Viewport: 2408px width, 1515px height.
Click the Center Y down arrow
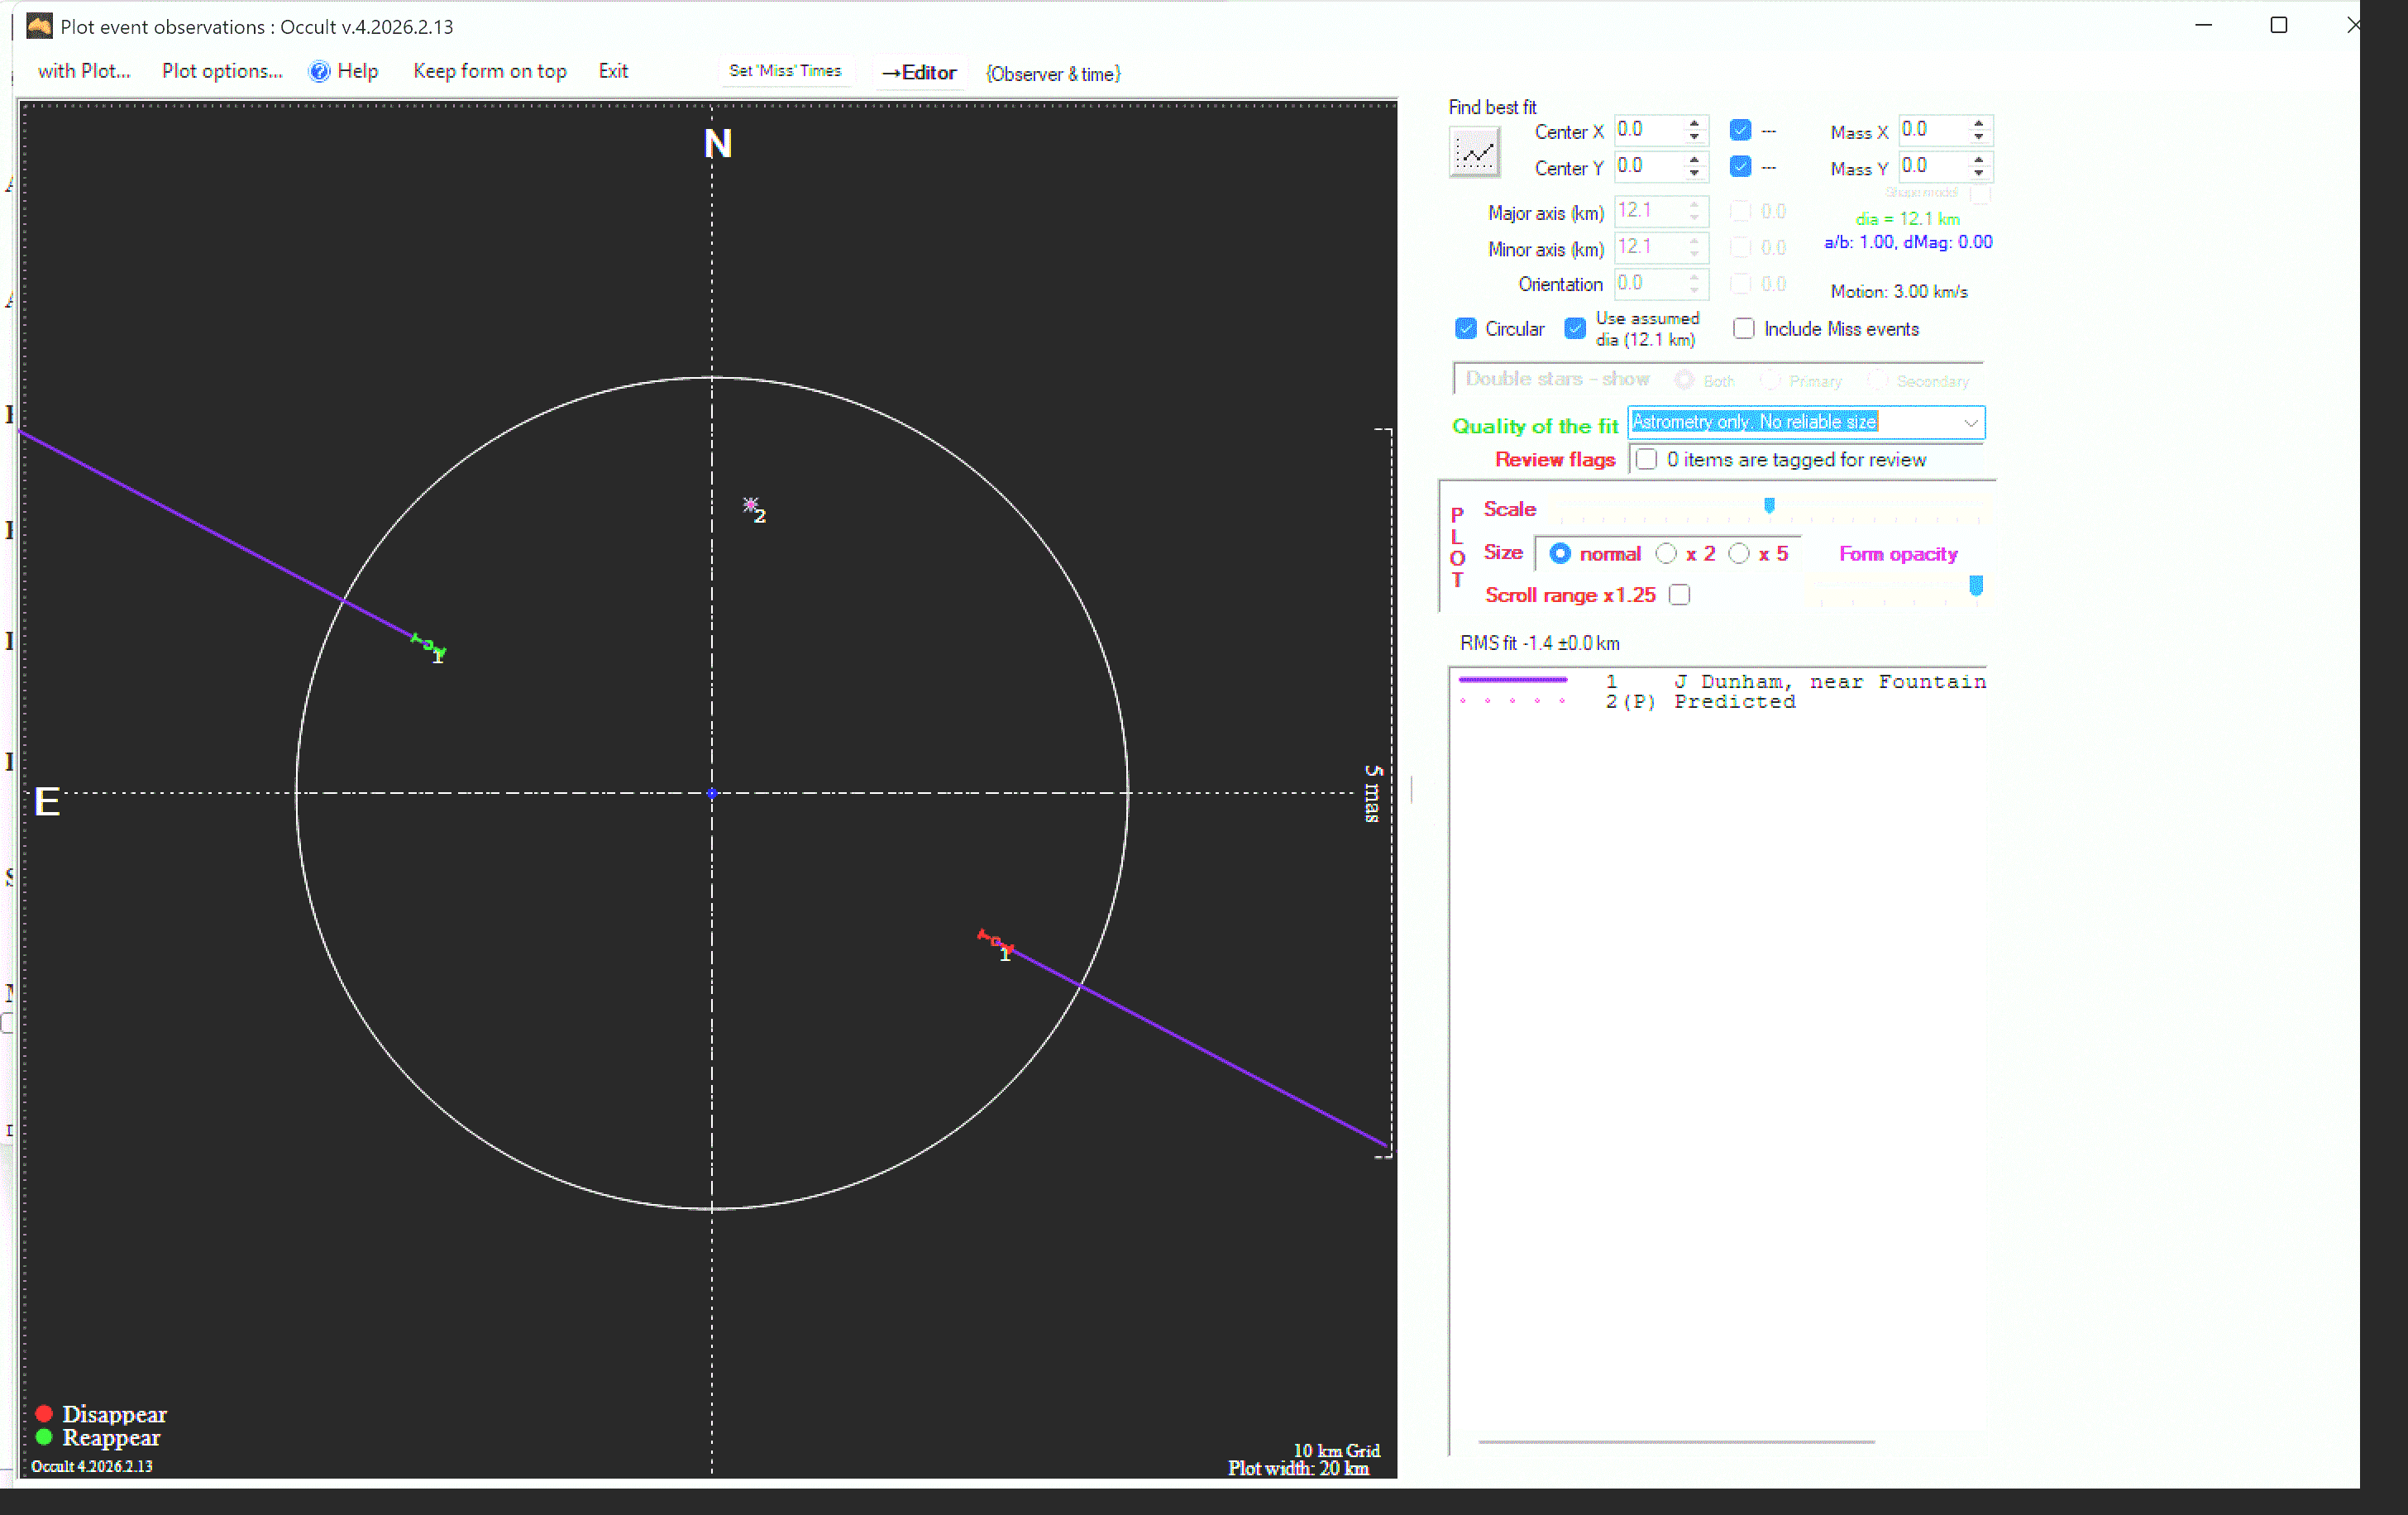[1694, 174]
